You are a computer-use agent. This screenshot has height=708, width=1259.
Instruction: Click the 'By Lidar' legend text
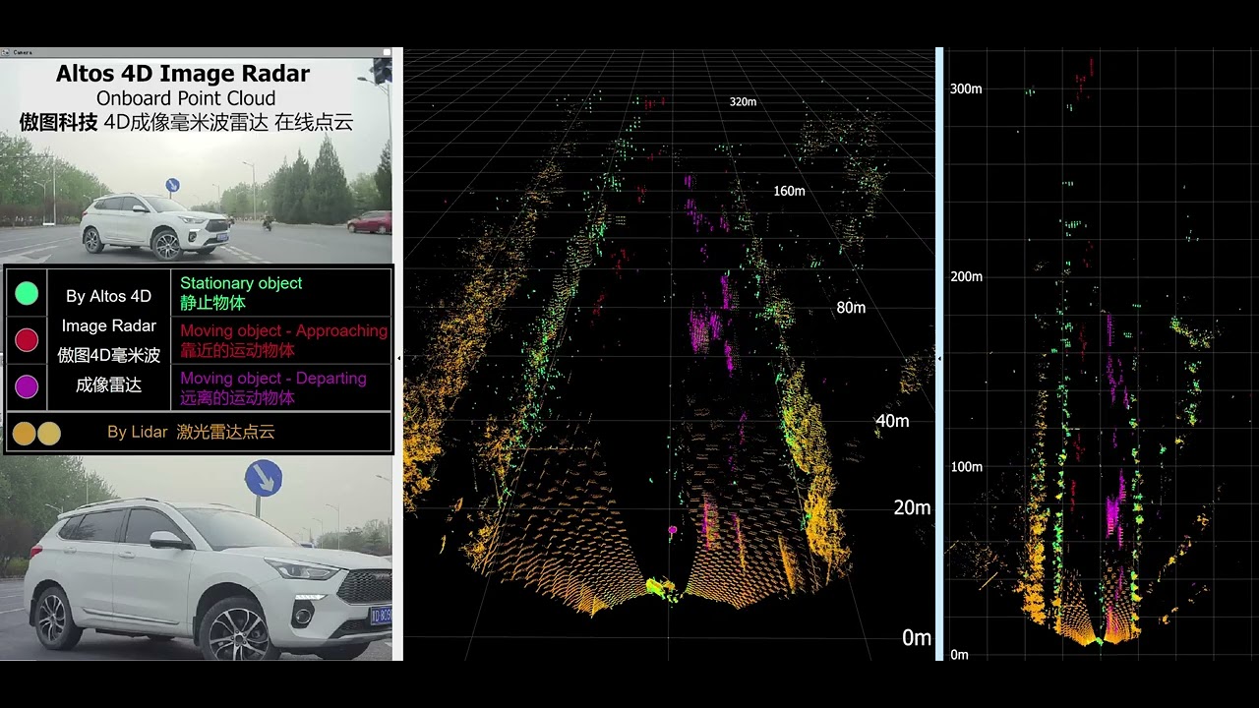(x=138, y=432)
